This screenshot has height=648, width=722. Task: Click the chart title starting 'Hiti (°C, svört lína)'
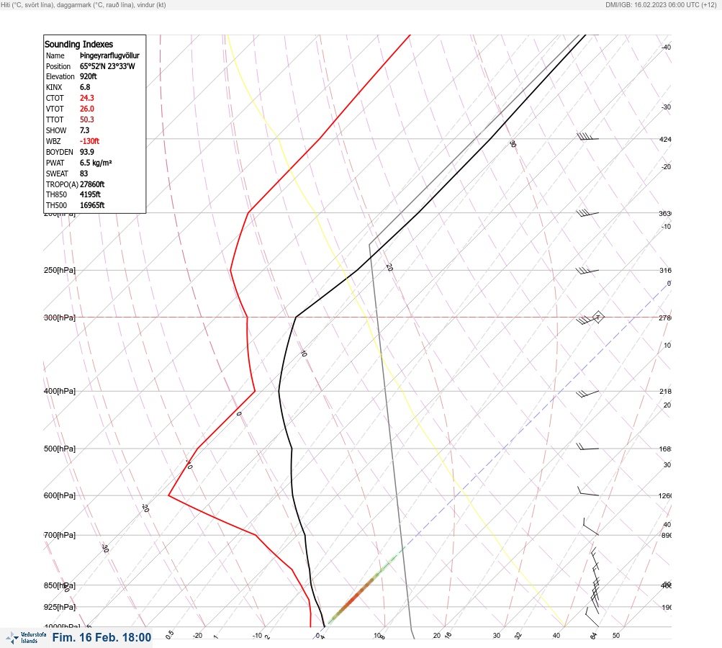point(84,4)
